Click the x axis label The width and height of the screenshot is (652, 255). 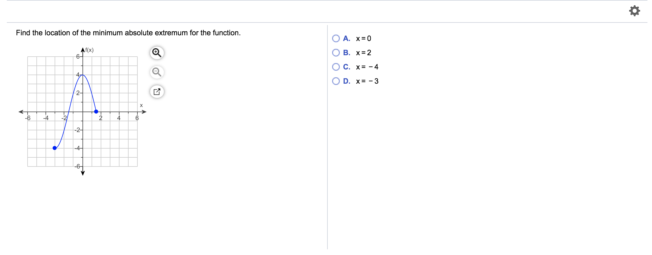click(x=141, y=106)
